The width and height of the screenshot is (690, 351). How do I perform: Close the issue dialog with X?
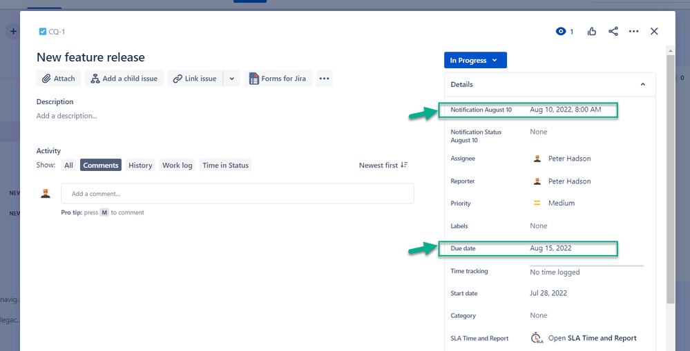(x=654, y=31)
